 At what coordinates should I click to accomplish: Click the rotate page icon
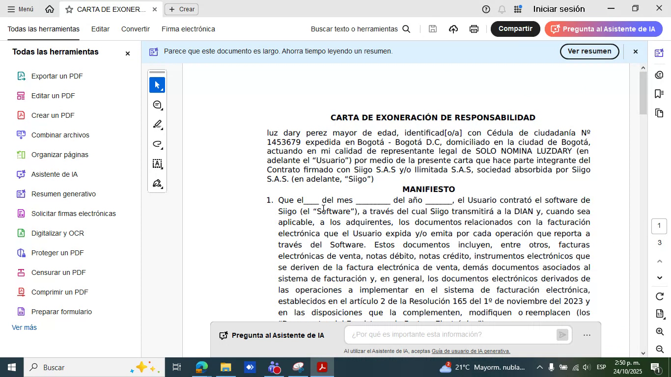coord(660,297)
